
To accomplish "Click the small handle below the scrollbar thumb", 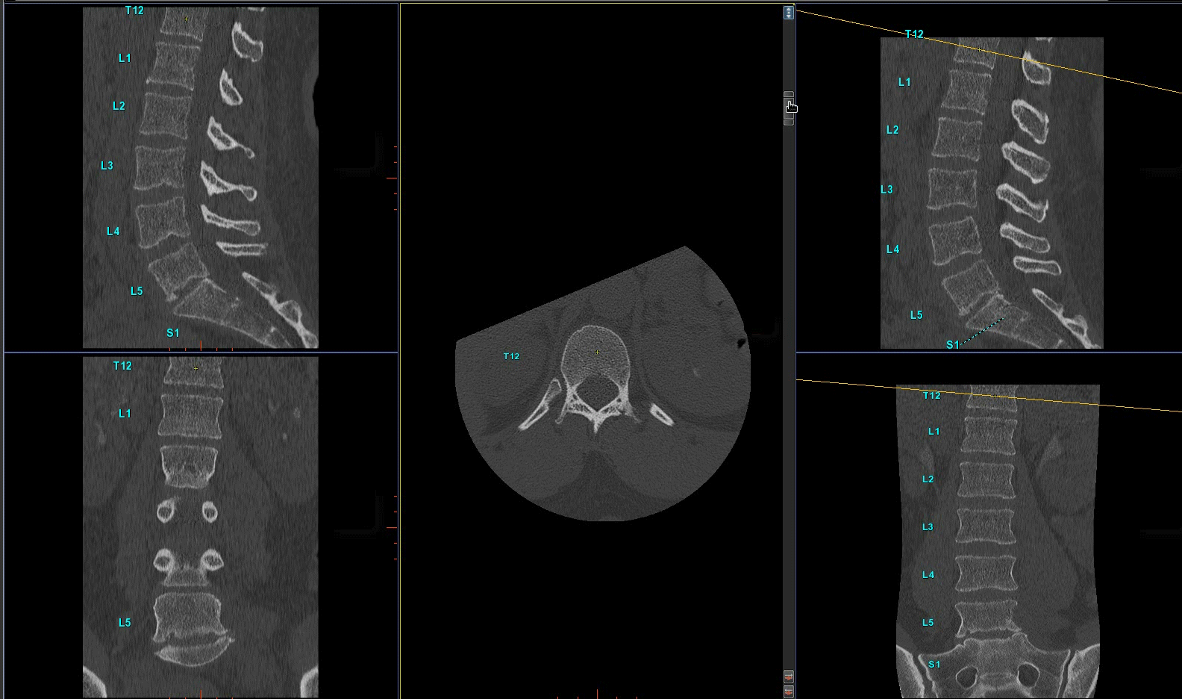I will [789, 122].
